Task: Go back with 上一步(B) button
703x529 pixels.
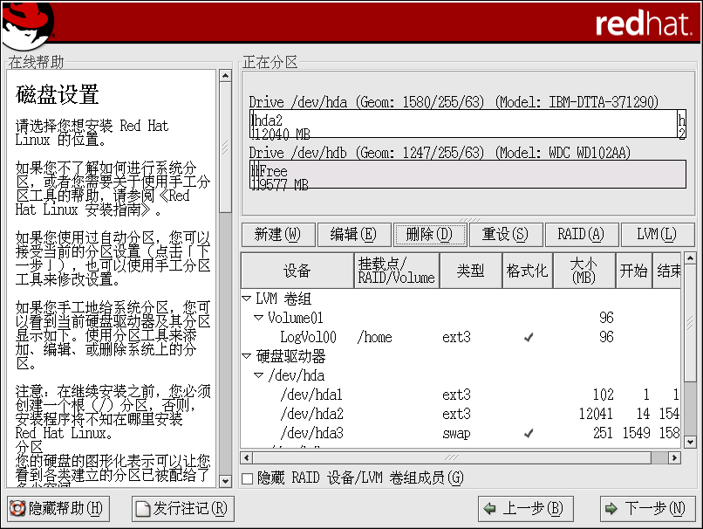Action: (525, 509)
